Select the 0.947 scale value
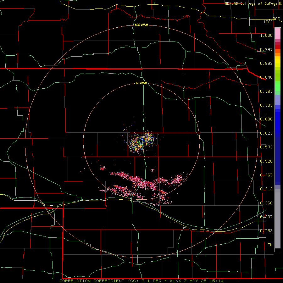 pyautogui.click(x=266, y=49)
